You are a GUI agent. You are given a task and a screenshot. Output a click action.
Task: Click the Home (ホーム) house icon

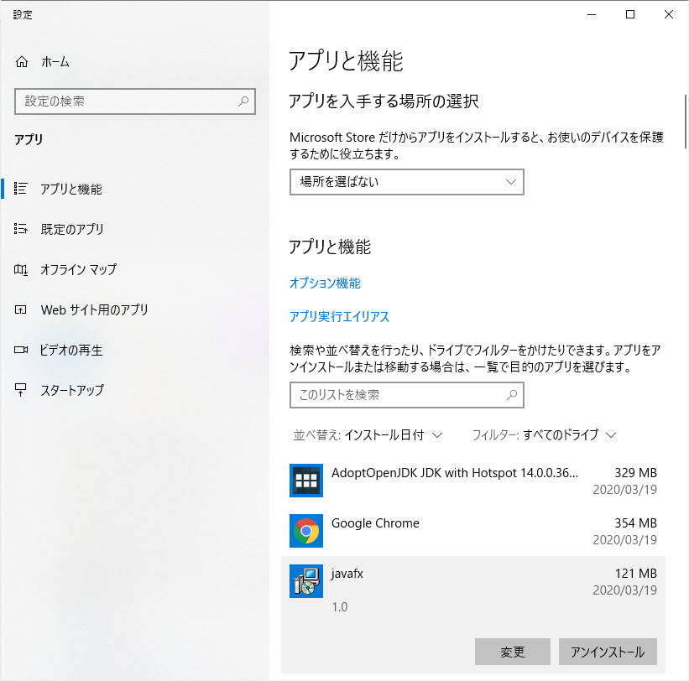pos(22,62)
